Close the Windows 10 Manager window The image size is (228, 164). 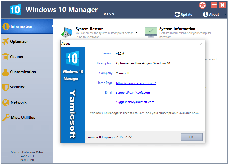tap(222, 5)
